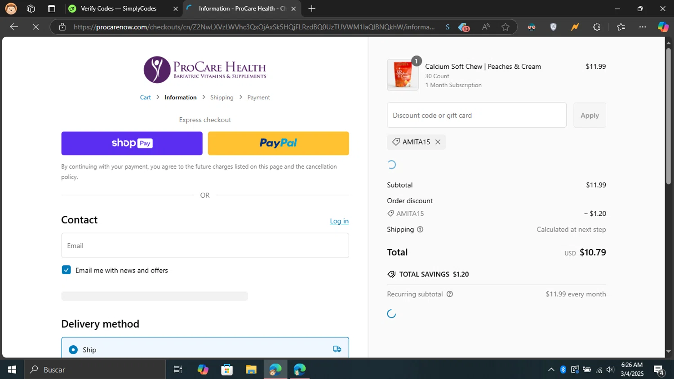Click the Total $10.79 amount
The image size is (674, 379).
[593, 252]
